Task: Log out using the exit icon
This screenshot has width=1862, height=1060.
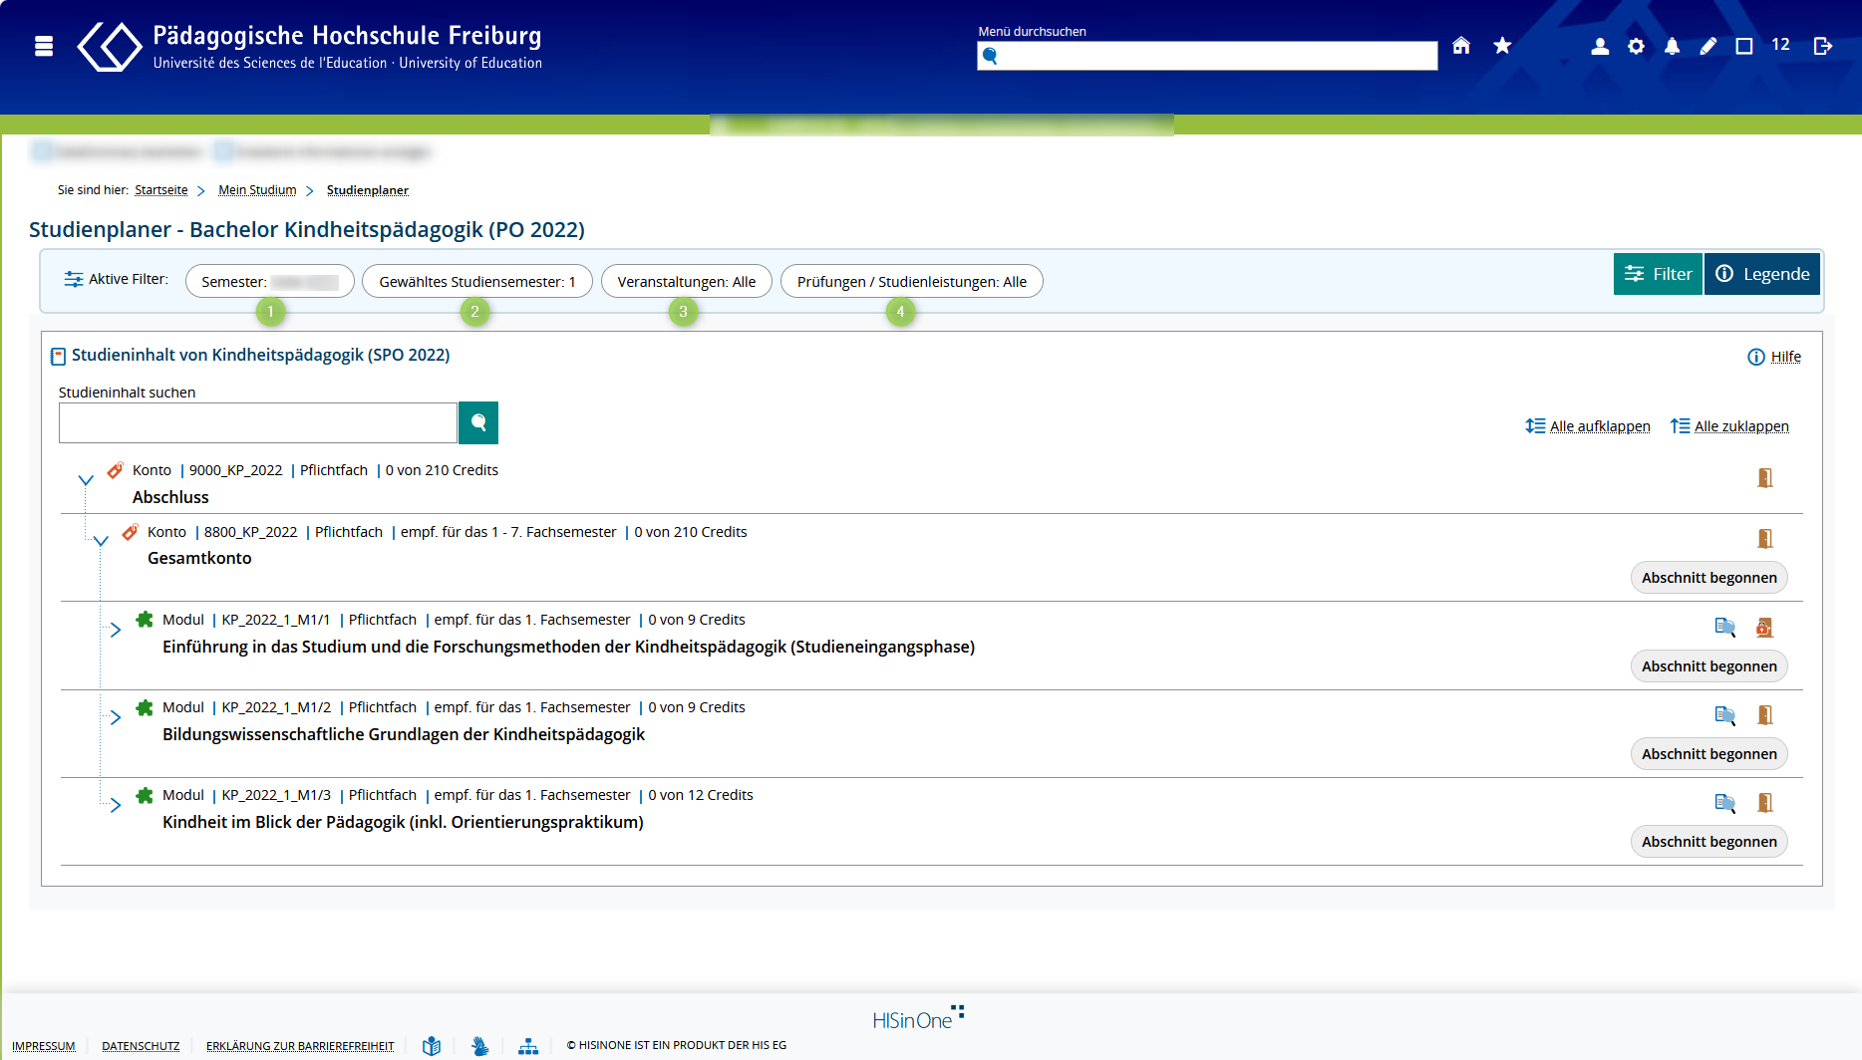Action: coord(1823,46)
